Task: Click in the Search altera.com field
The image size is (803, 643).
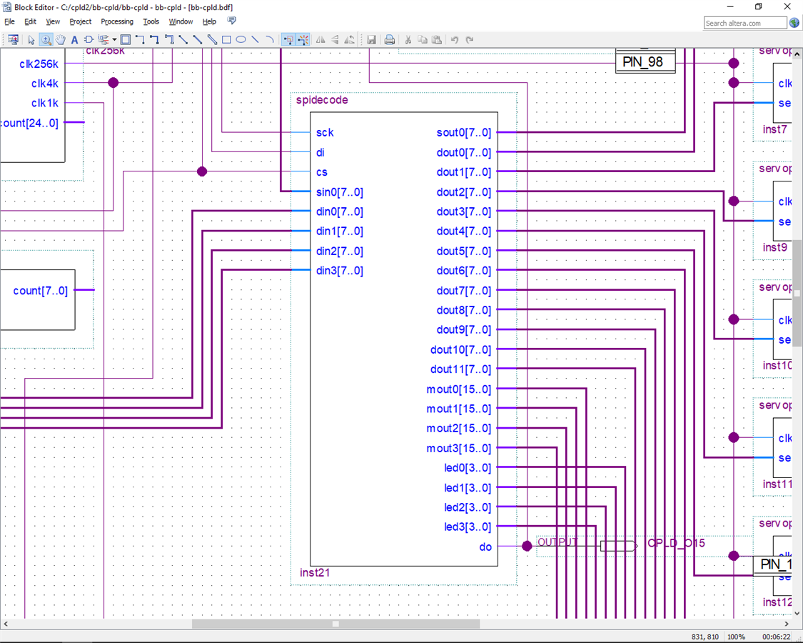Action: click(x=744, y=23)
